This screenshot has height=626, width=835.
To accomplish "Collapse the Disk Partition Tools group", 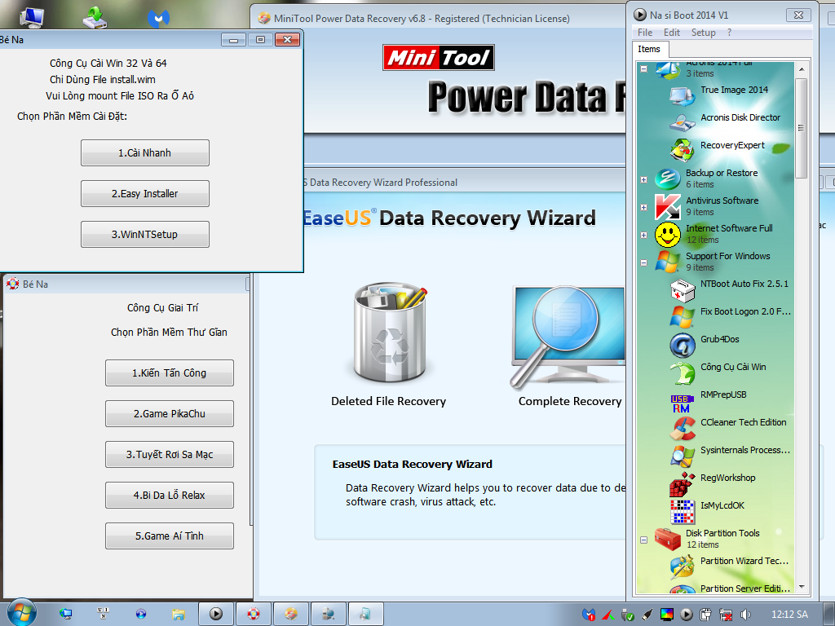I will coord(644,540).
